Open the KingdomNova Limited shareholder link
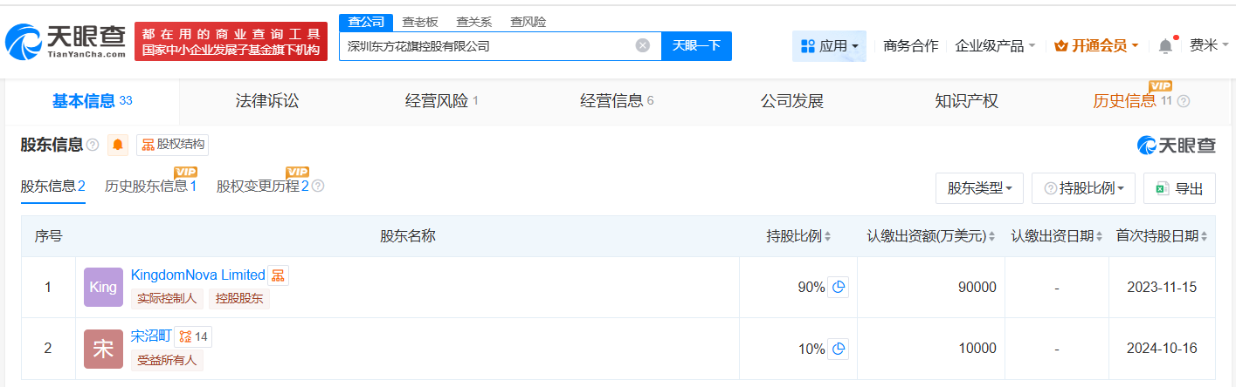1236x387 pixels. [x=197, y=275]
